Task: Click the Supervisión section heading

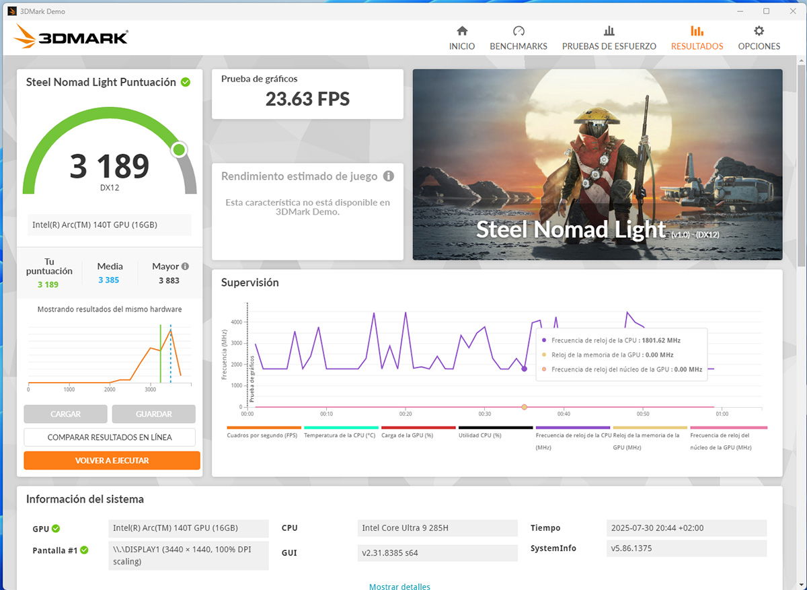Action: 249,283
